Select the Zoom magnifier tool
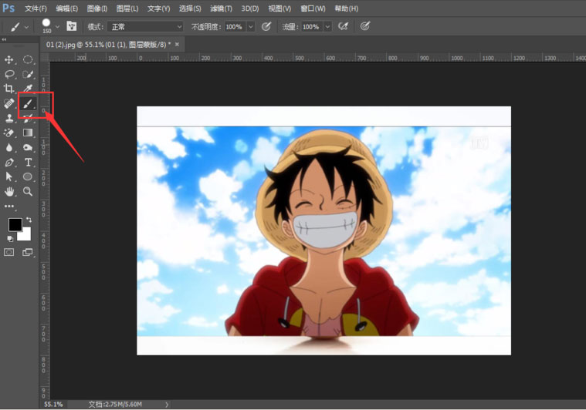Image resolution: width=586 pixels, height=410 pixels. (x=28, y=191)
